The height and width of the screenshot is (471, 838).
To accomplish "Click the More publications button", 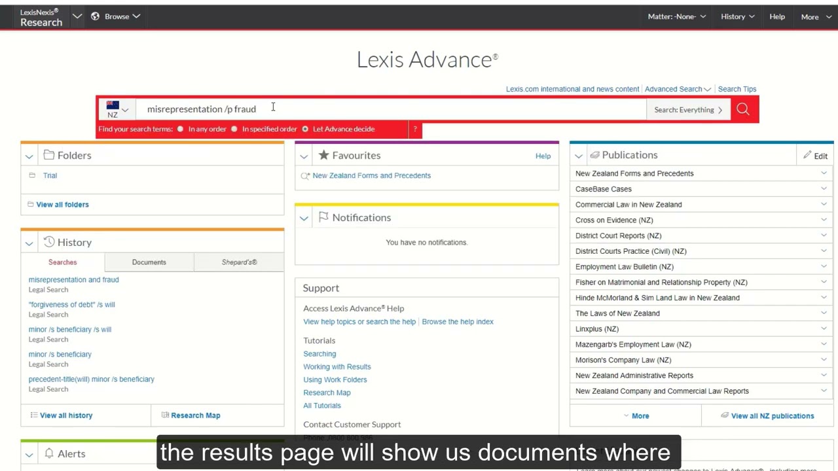I will click(636, 415).
